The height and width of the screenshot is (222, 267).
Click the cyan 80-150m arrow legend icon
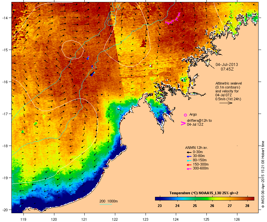[x=189, y=161]
